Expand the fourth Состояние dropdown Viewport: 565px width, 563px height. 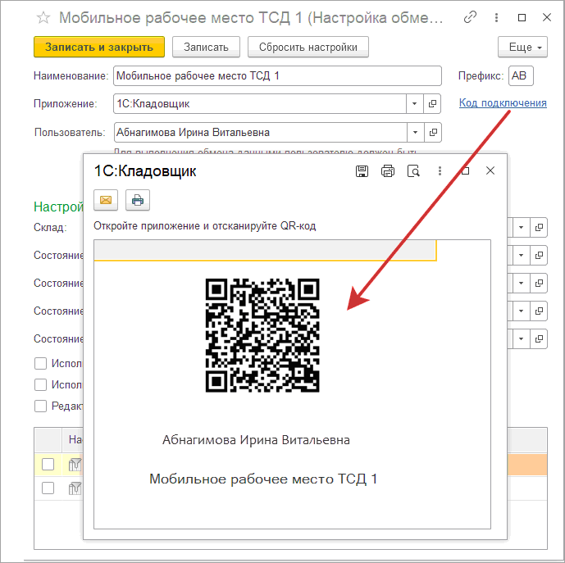click(521, 338)
